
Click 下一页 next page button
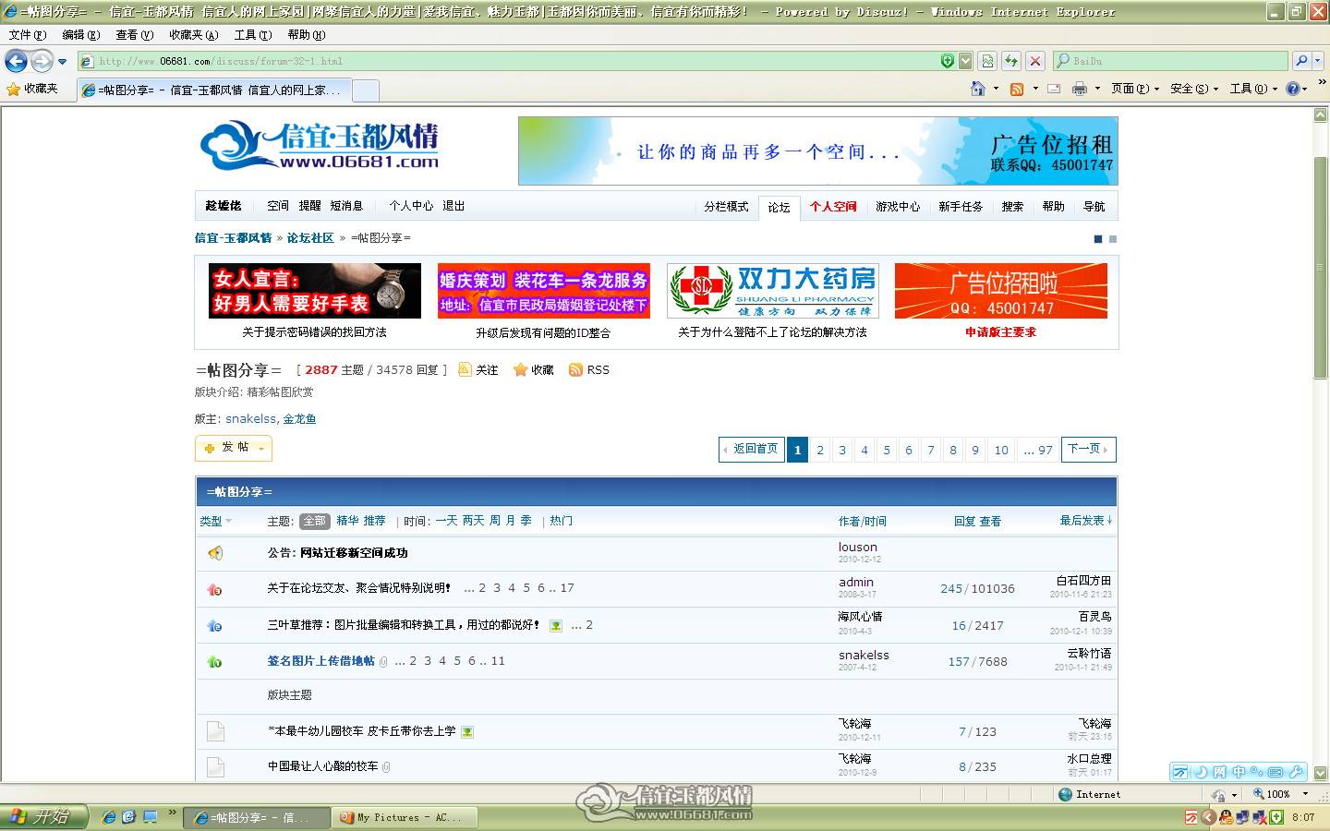(x=1089, y=450)
